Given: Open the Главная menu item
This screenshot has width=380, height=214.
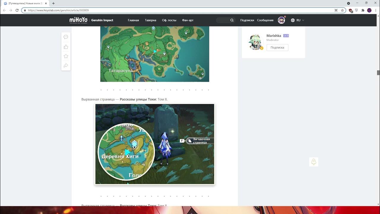Looking at the screenshot, I should (133, 20).
